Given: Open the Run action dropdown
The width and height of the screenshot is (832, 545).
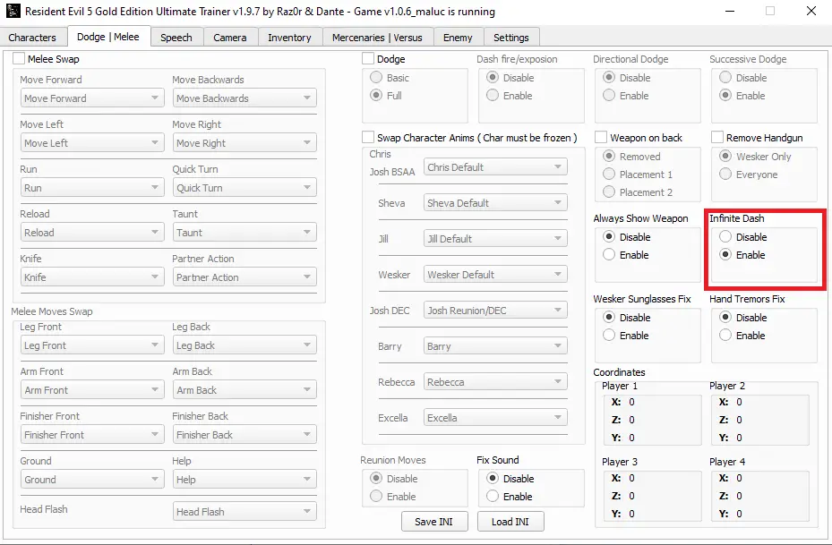Looking at the screenshot, I should click(x=92, y=188).
